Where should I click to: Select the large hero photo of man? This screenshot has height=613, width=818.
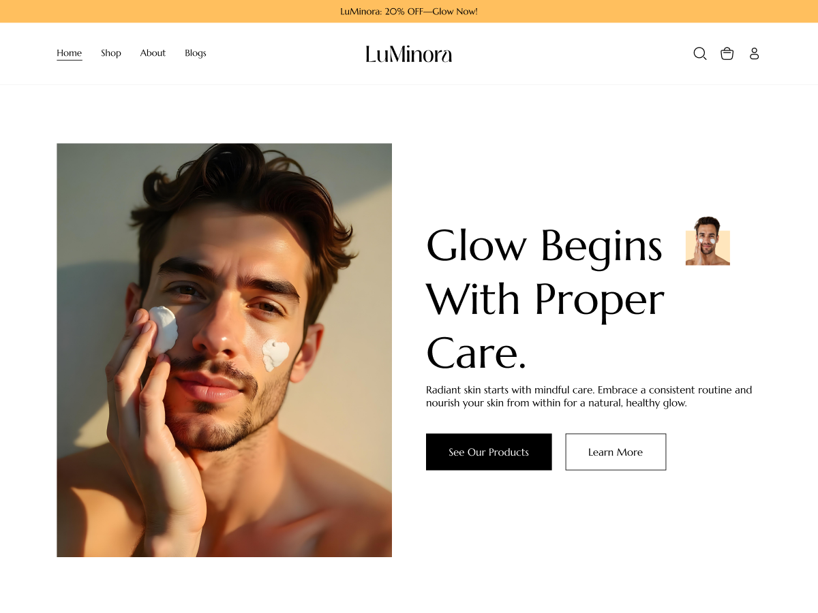click(224, 350)
